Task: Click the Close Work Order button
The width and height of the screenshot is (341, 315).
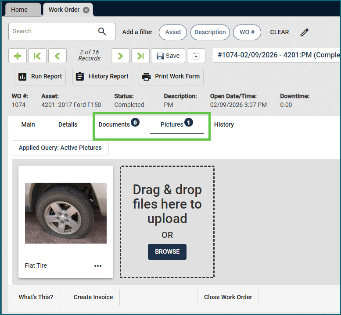Action: 228,297
